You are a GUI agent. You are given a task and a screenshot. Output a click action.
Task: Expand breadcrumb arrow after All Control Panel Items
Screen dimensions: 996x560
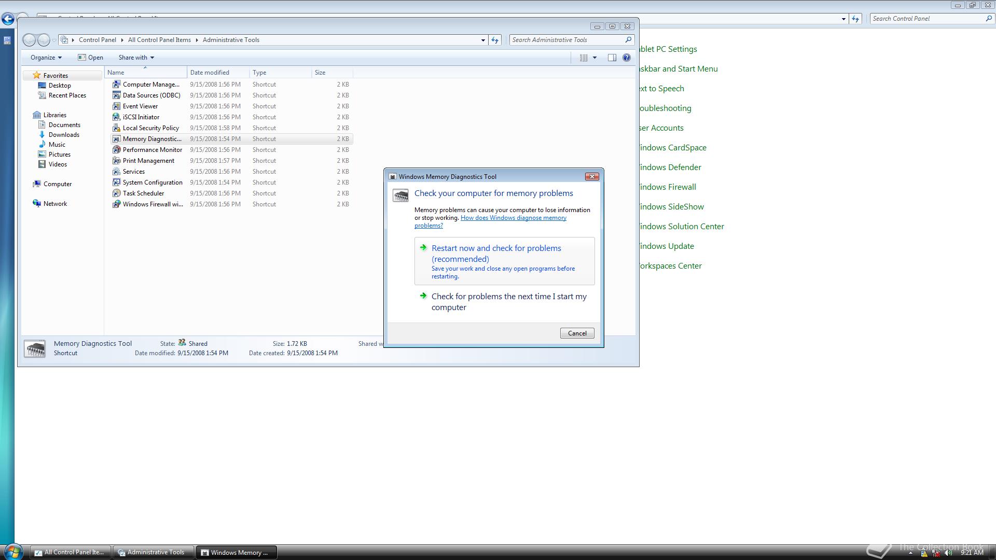[x=197, y=40]
